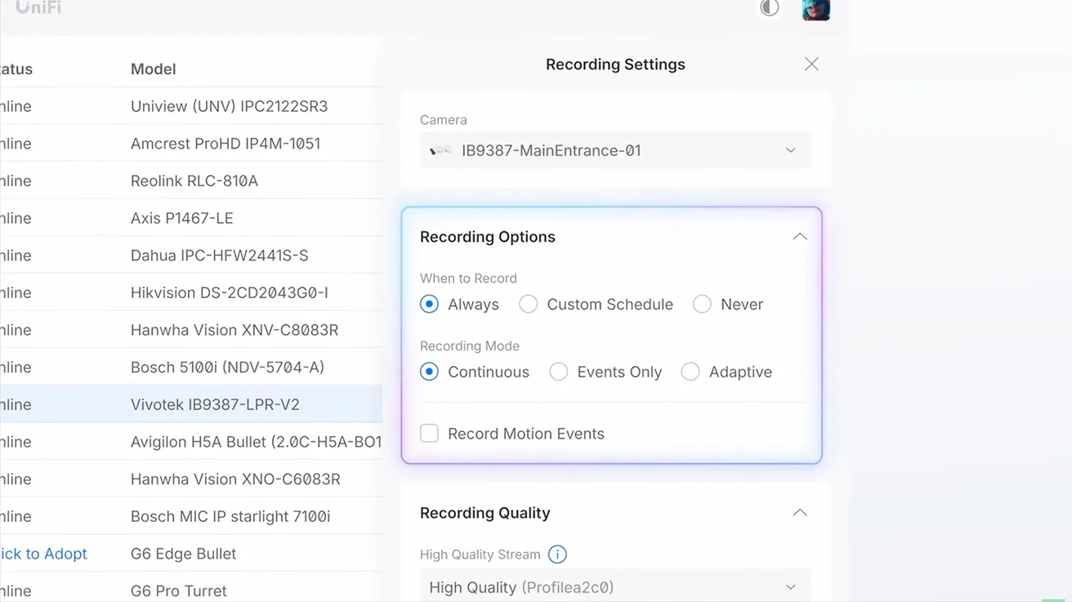
Task: Click the Recording Settings panel title
Action: (x=615, y=65)
